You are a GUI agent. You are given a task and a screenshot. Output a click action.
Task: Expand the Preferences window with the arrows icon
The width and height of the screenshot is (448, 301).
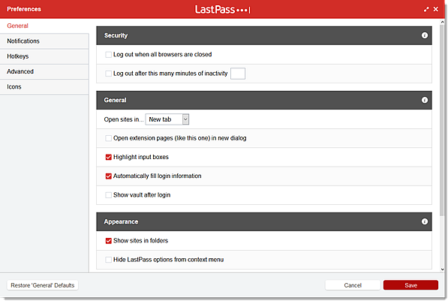pos(426,10)
